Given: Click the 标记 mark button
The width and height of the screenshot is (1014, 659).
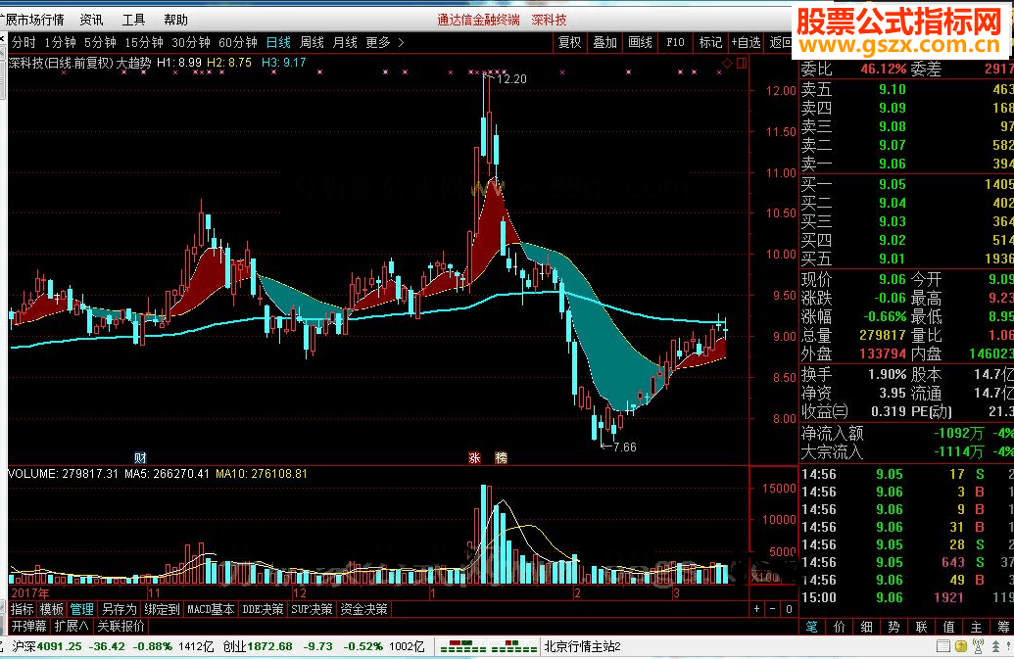Looking at the screenshot, I should [x=710, y=43].
